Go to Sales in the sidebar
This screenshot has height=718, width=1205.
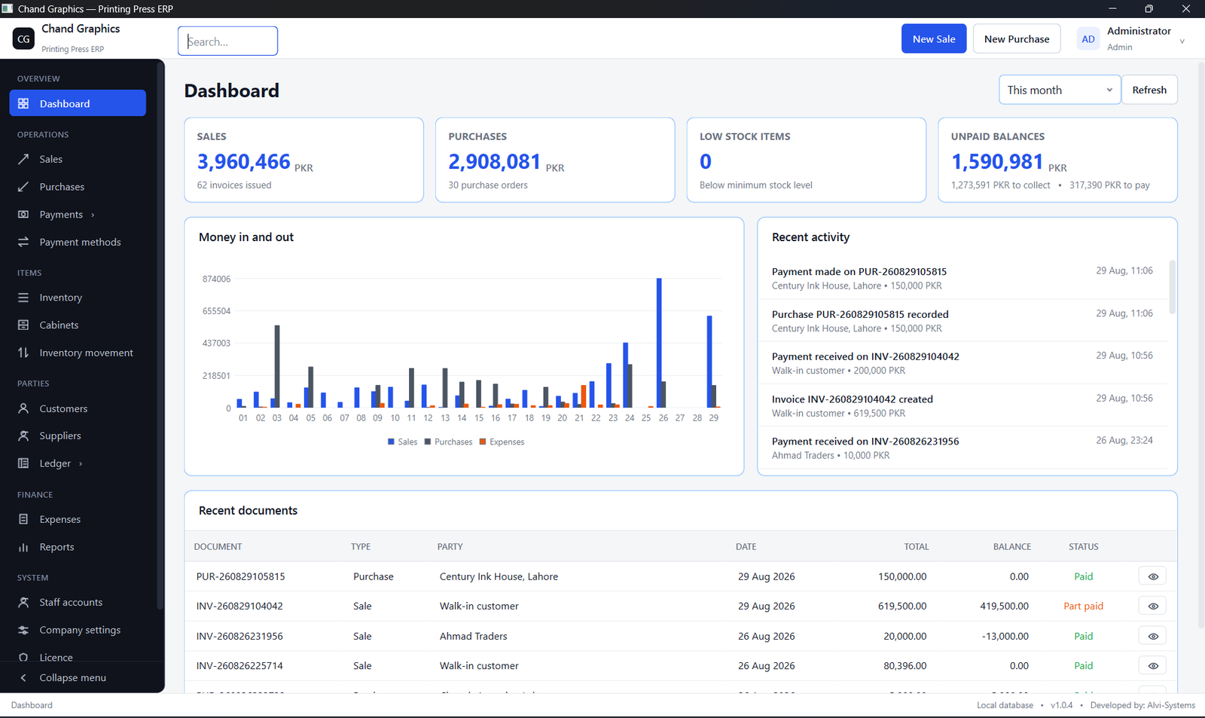(x=78, y=159)
